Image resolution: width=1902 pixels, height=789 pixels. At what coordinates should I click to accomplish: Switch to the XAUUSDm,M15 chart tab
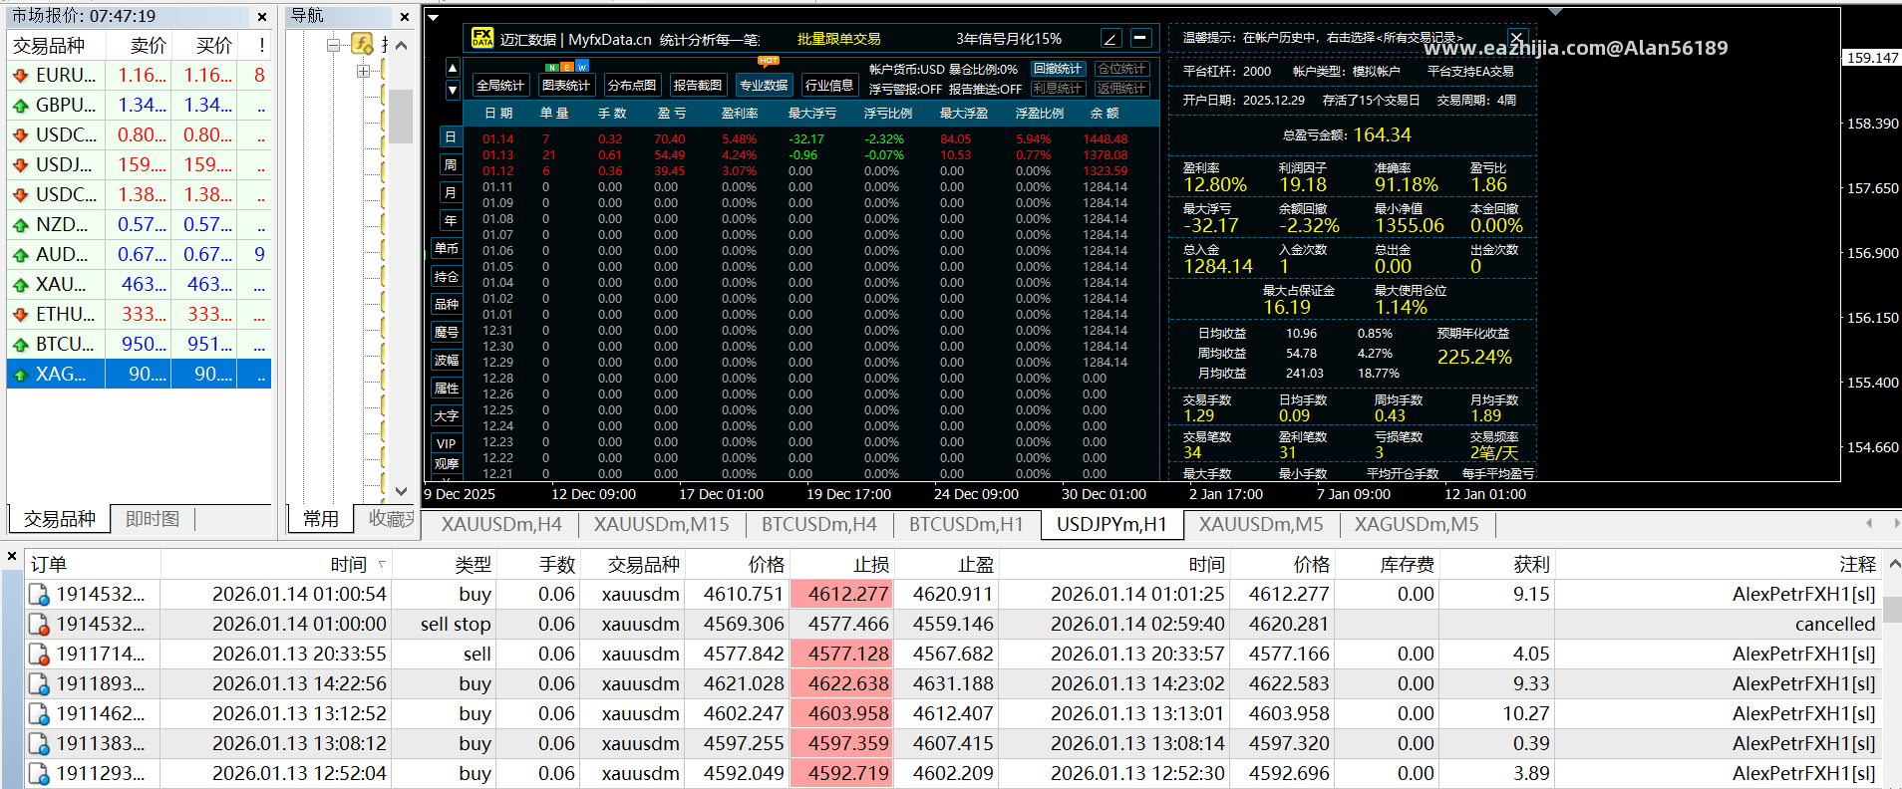coord(661,524)
